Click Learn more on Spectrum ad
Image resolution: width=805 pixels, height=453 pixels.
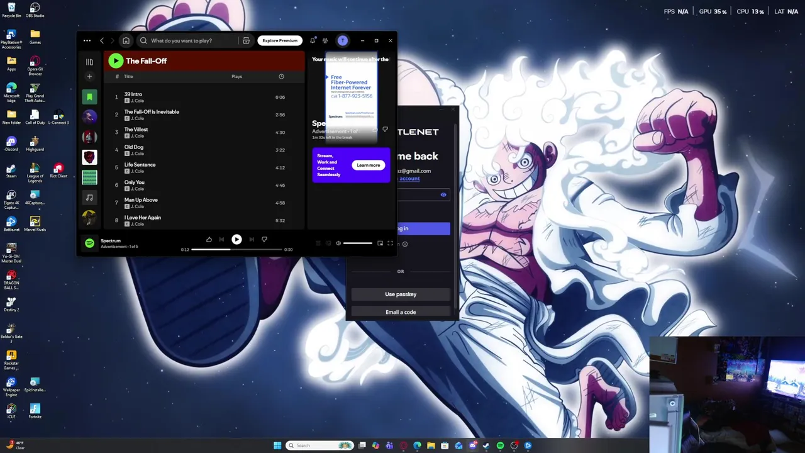coord(369,165)
